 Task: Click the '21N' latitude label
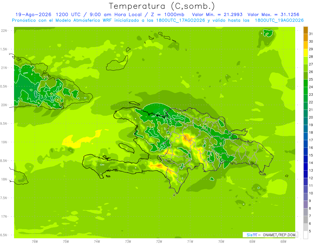(4, 68)
